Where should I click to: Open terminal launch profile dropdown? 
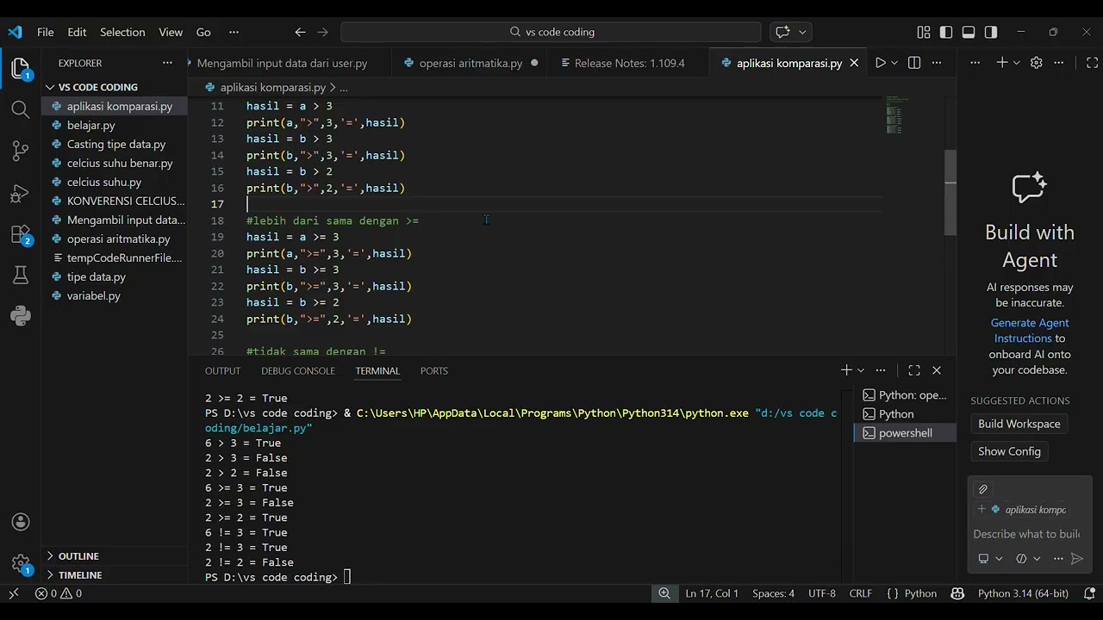pyautogui.click(x=860, y=370)
